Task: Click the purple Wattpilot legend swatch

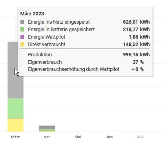Action: pos(22,37)
